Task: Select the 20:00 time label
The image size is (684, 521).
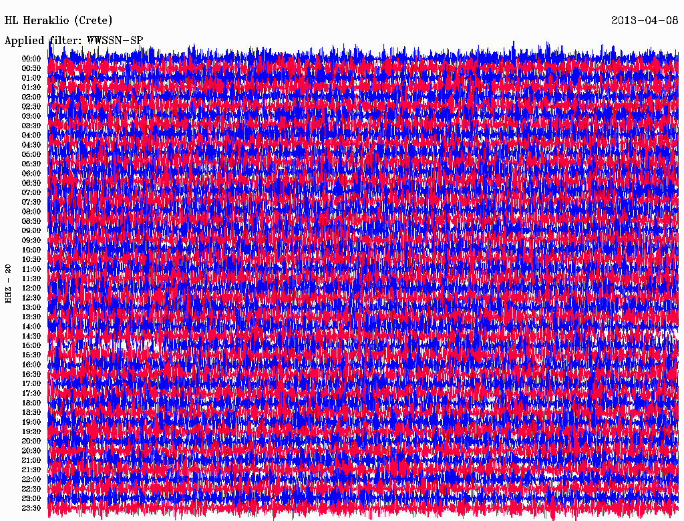Action: point(31,441)
